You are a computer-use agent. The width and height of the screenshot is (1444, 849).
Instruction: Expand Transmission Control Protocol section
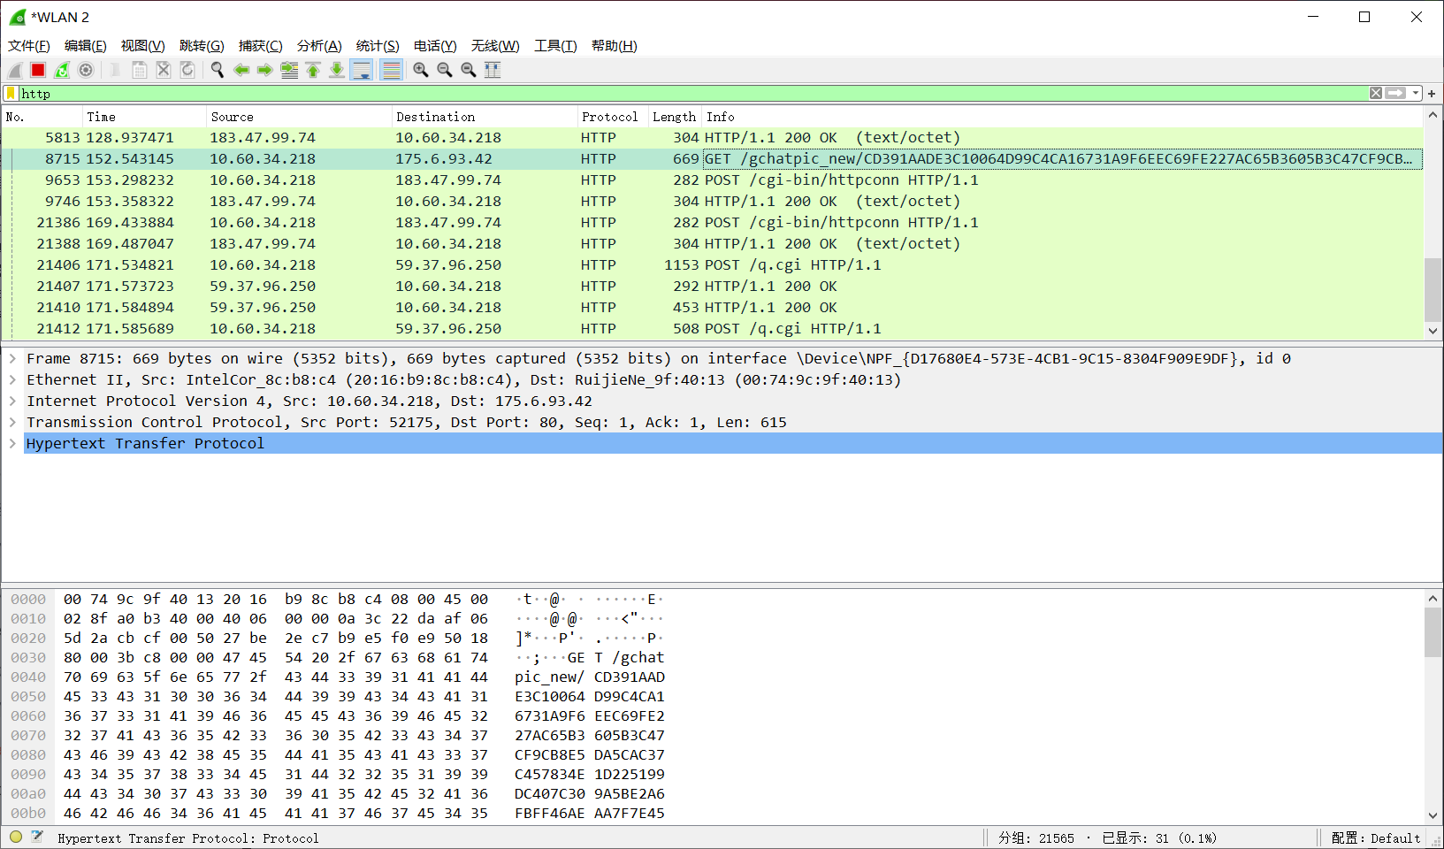pos(12,422)
